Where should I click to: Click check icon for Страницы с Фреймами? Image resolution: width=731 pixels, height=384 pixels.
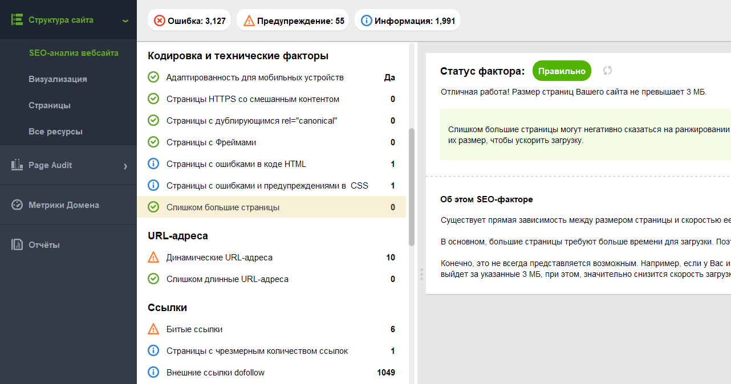[153, 142]
